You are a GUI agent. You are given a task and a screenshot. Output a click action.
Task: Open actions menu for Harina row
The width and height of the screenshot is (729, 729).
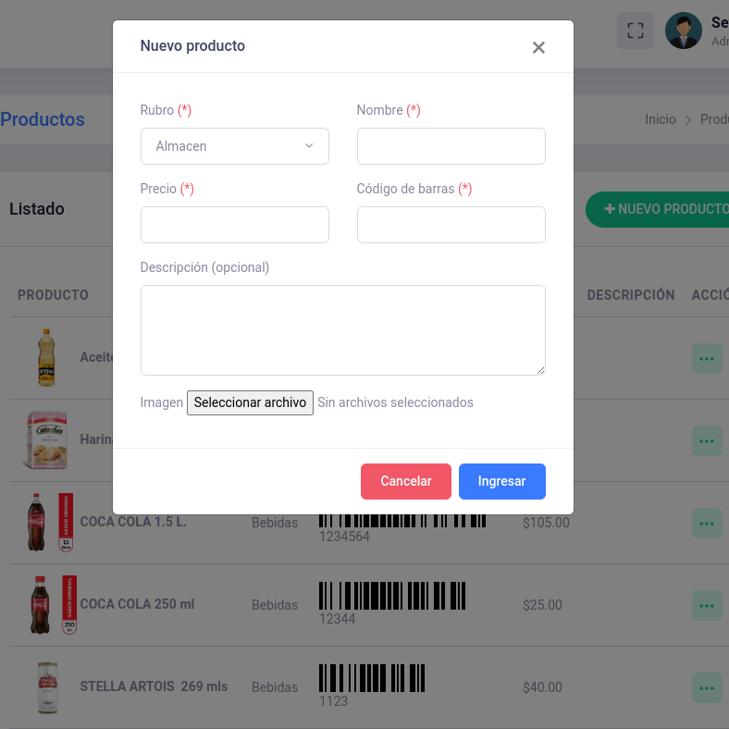(707, 440)
